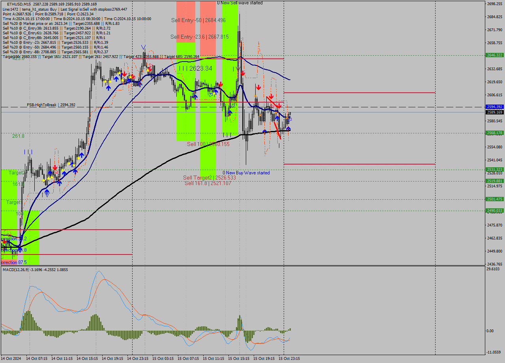The width and height of the screenshot is (505, 363).
Task: Click the green 2519.881 price tag
Action: click(495, 181)
